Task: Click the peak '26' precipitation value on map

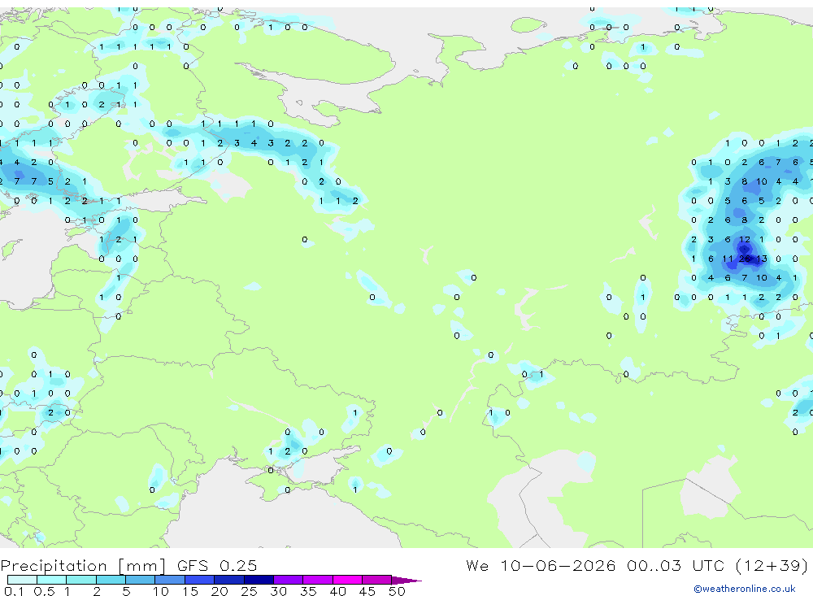Action: (x=745, y=259)
